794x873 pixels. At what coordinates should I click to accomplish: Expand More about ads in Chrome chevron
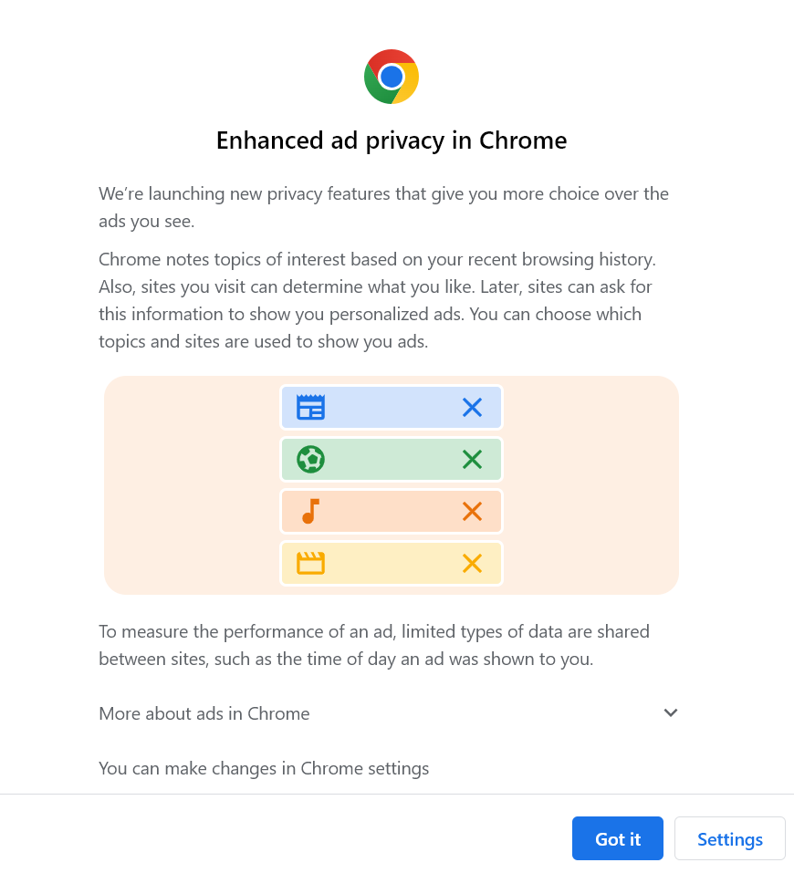(x=671, y=713)
